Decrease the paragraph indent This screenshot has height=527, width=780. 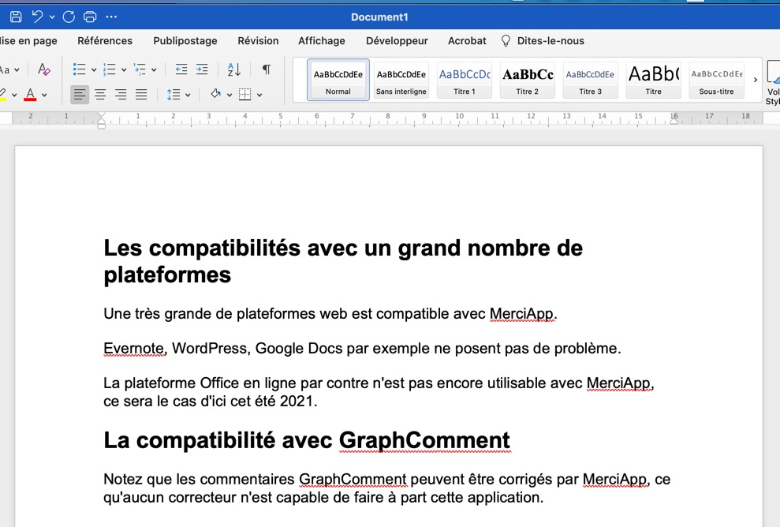[x=181, y=69]
